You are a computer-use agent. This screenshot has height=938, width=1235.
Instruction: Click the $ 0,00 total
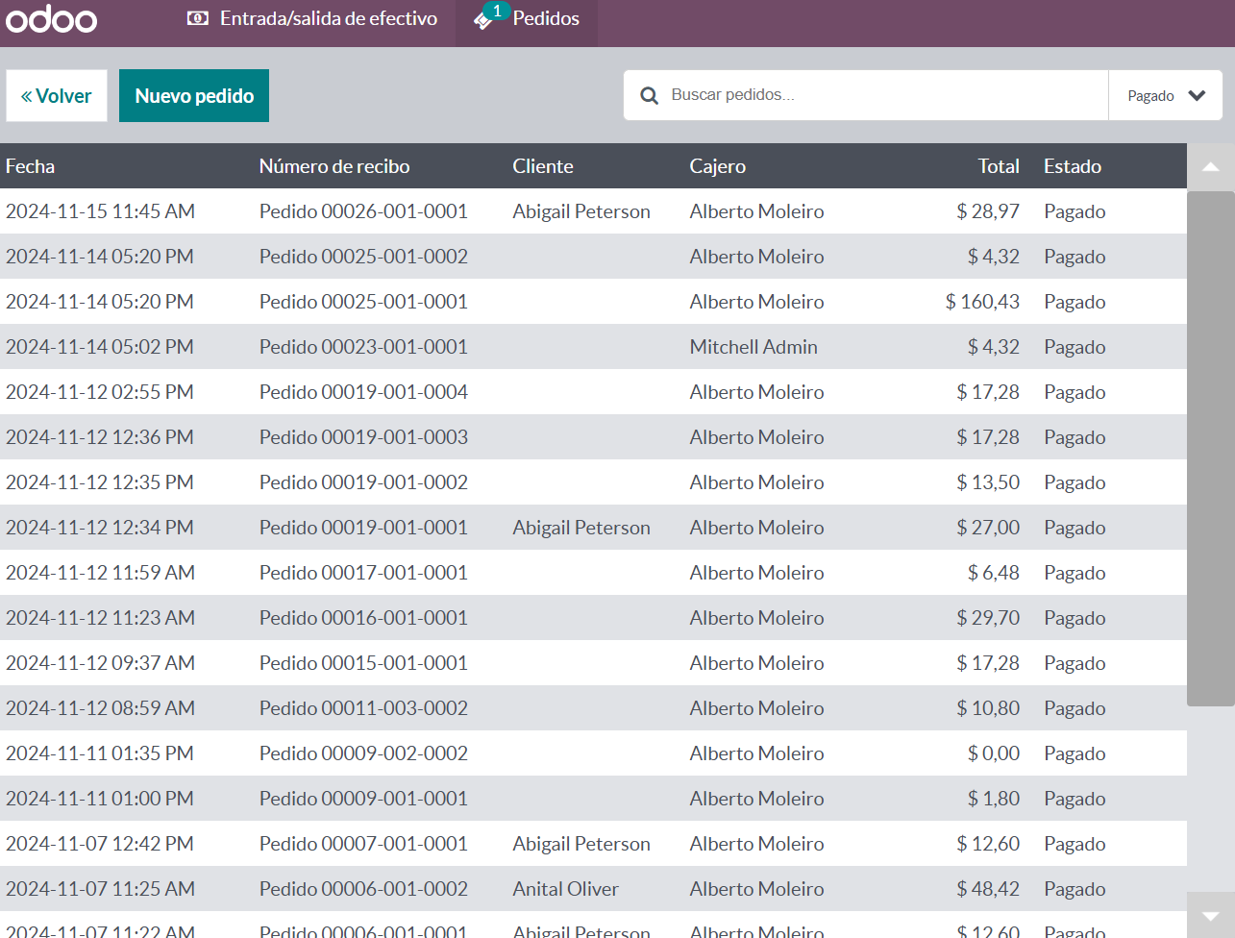point(994,753)
